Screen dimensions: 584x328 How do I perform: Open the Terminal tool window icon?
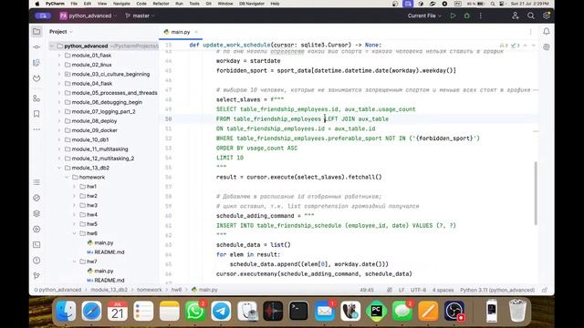point(36,245)
